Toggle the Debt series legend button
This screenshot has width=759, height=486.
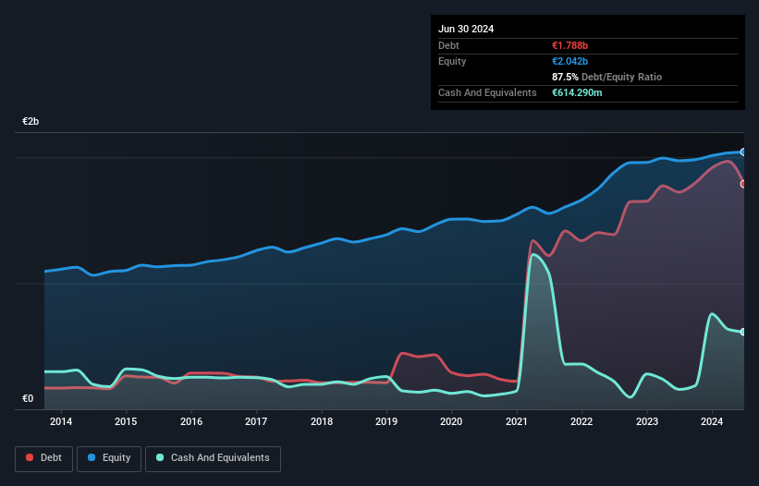[44, 458]
